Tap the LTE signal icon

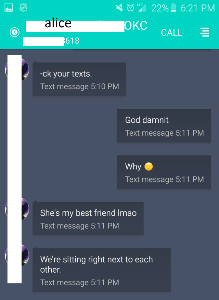[142, 8]
